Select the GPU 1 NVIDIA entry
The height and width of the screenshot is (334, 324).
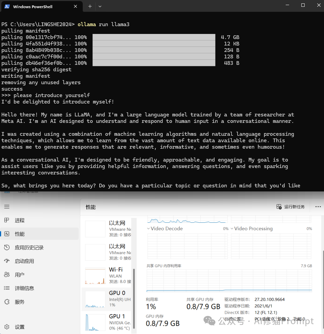click(x=107, y=322)
